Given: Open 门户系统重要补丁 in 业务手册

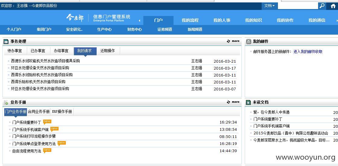Looking at the screenshot, I should (27, 123).
